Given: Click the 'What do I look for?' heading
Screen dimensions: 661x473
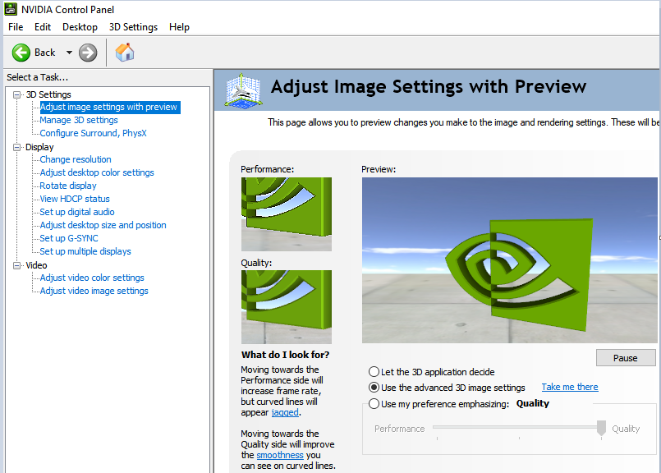Looking at the screenshot, I should 286,355.
